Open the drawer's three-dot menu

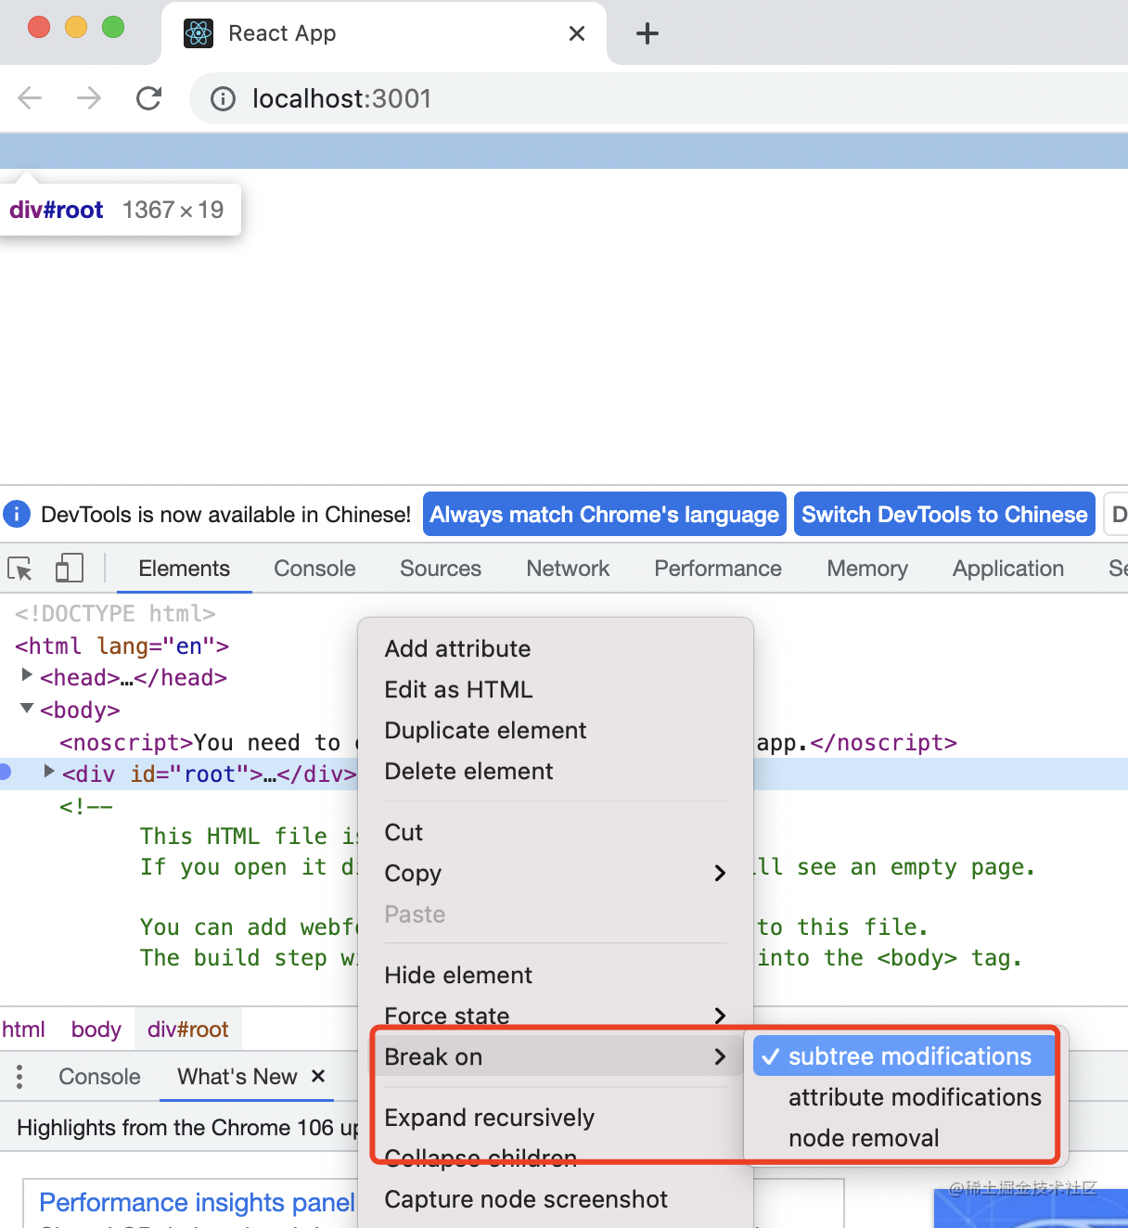point(19,1077)
